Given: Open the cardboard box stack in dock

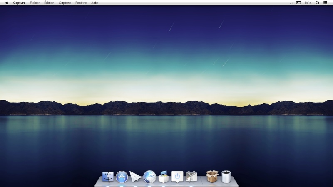Looking at the screenshot, I should click(212, 177).
